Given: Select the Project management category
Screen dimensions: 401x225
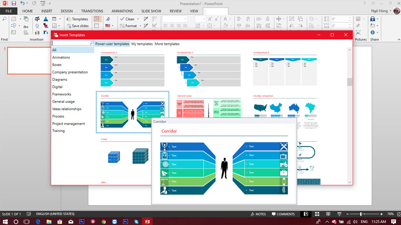Looking at the screenshot, I should [69, 123].
